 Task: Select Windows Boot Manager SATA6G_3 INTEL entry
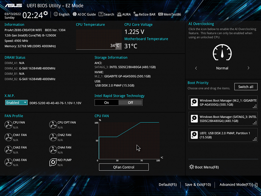coord(223,119)
